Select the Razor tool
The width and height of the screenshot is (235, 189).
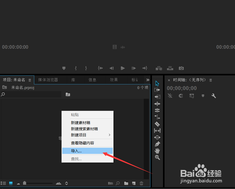pyautogui.click(x=157, y=124)
